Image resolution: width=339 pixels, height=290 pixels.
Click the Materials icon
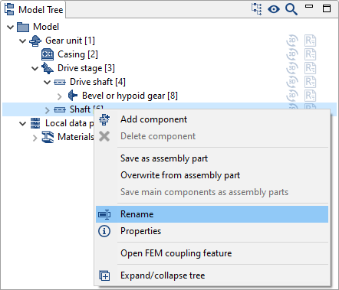click(48, 137)
